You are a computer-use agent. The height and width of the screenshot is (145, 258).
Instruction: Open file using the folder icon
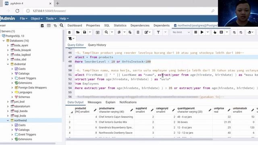[x=78, y=32]
